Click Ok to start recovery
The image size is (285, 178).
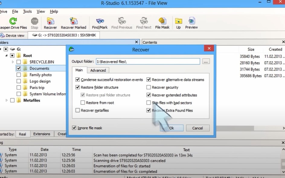tap(171, 128)
